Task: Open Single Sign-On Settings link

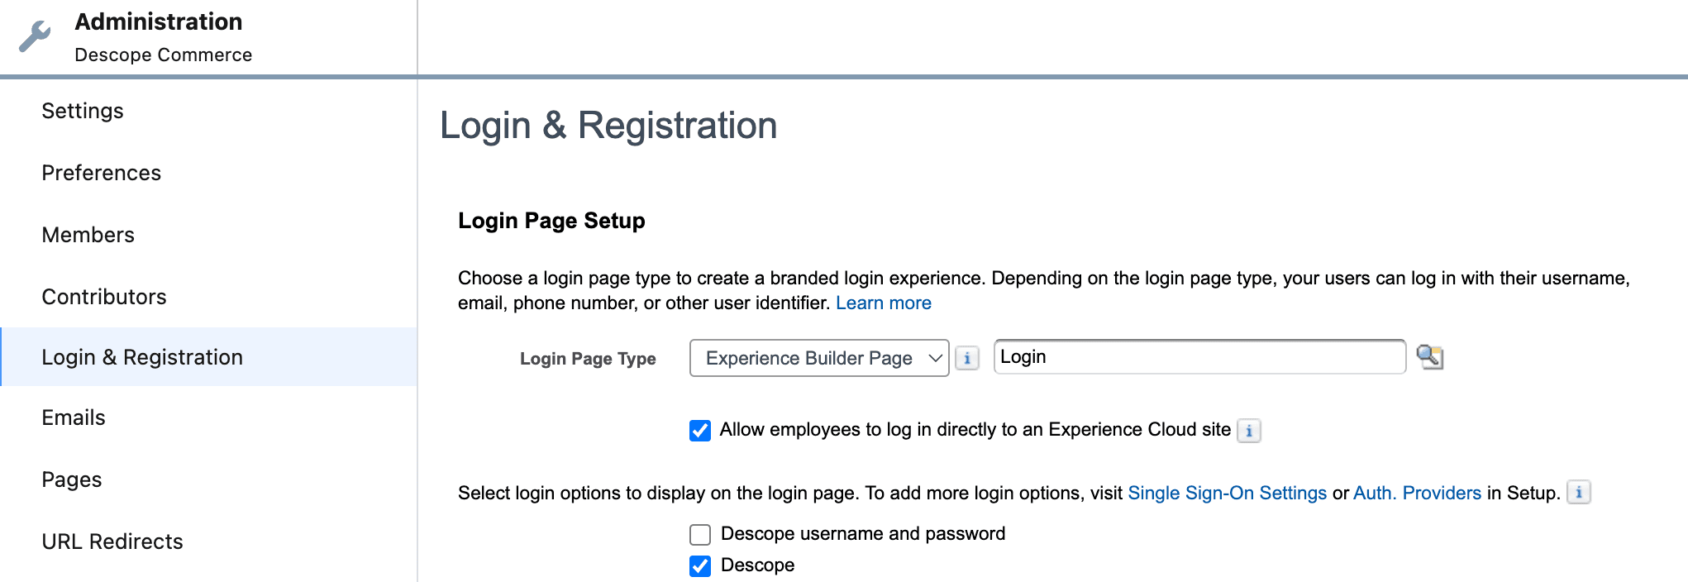Action: click(x=1227, y=494)
